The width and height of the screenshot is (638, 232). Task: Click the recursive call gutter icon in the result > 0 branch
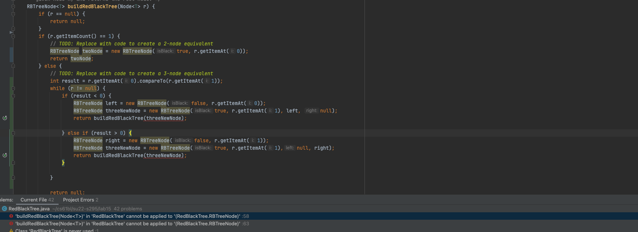click(x=5, y=155)
